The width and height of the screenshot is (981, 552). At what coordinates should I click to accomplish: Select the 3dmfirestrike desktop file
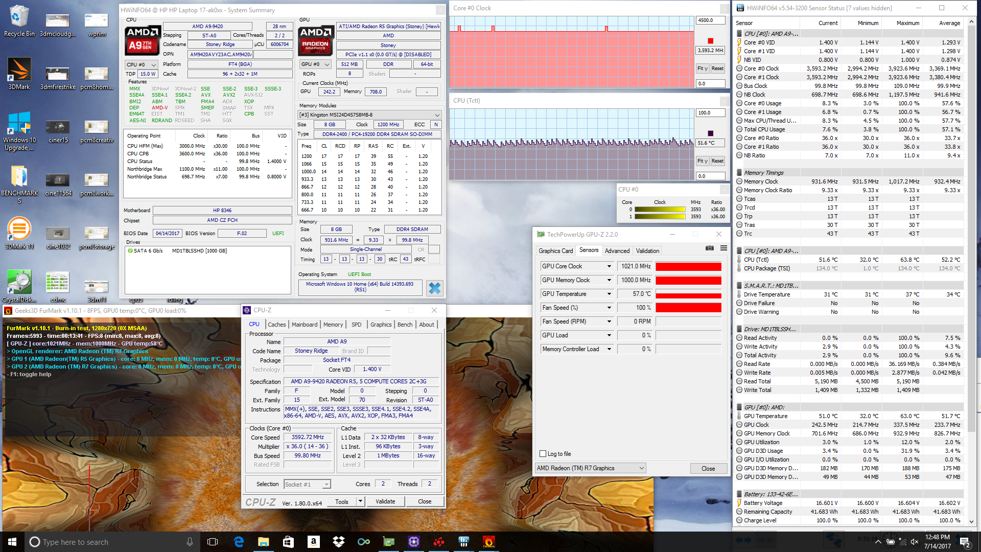click(58, 78)
